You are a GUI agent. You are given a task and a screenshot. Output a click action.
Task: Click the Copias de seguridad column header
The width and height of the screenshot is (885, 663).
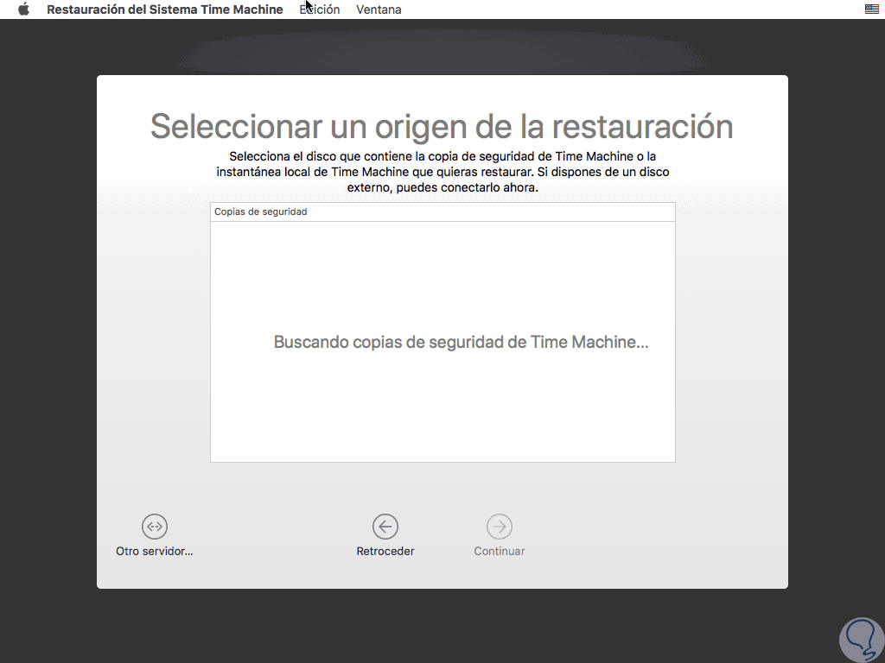click(442, 212)
